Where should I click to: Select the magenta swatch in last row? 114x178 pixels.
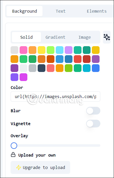pyautogui.click(x=23, y=77)
